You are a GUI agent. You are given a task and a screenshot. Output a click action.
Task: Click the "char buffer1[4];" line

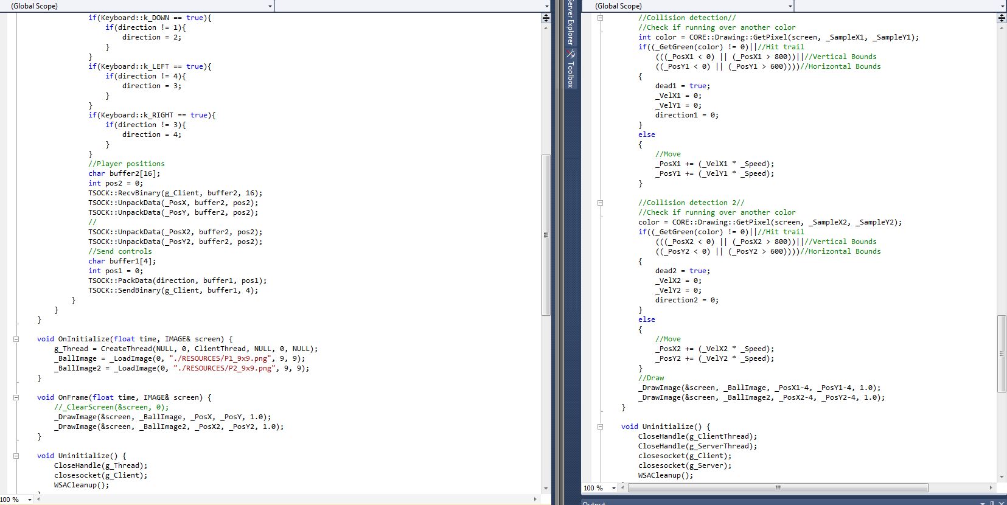122,261
